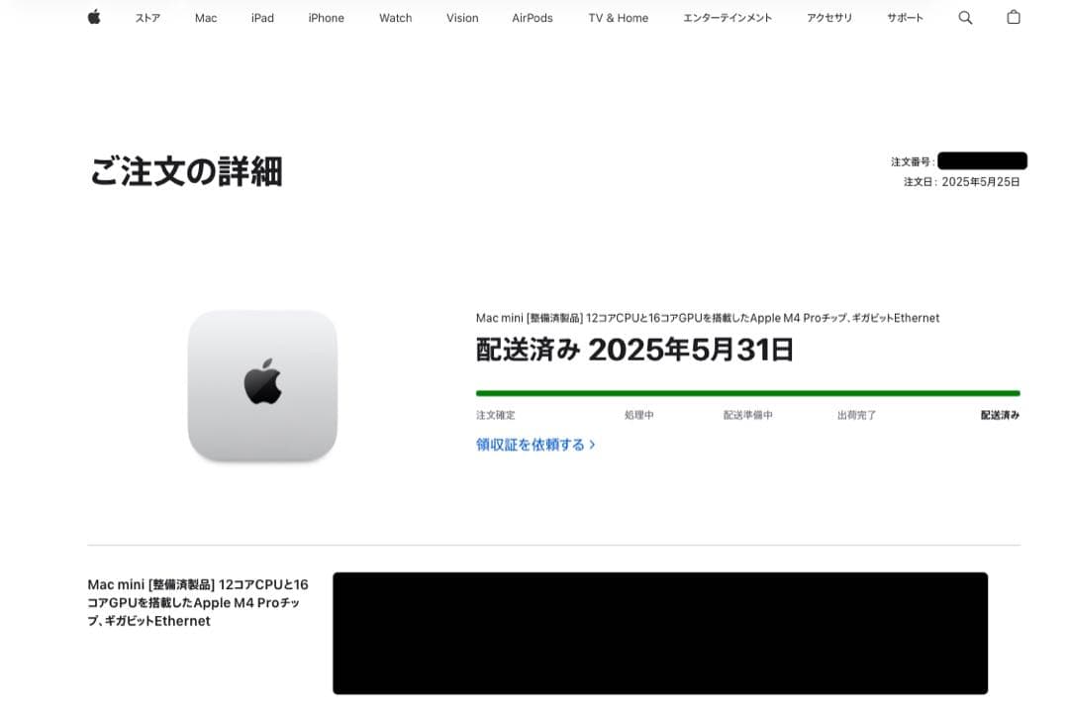Open the shopping bag icon
This screenshot has width=1069, height=719.
1013,17
